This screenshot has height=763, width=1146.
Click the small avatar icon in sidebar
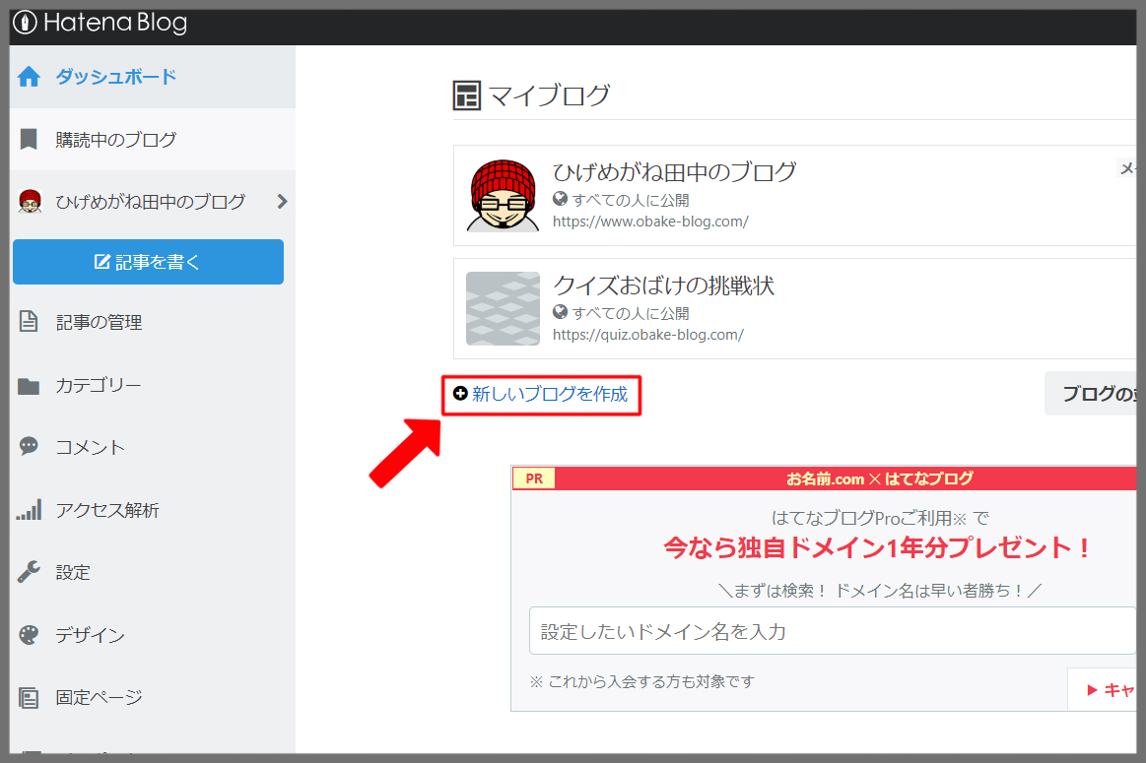pos(30,201)
